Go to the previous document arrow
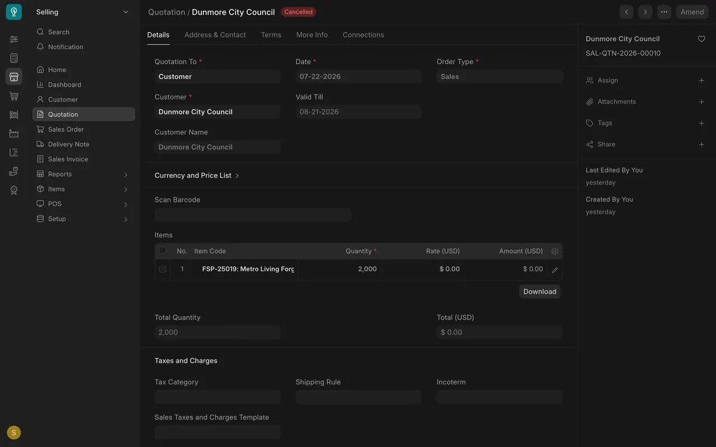The height and width of the screenshot is (447, 716). point(626,12)
